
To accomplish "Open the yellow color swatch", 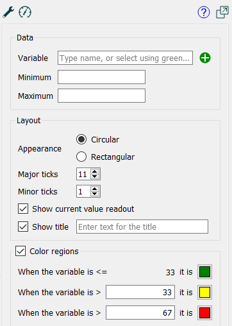I will (x=204, y=293).
